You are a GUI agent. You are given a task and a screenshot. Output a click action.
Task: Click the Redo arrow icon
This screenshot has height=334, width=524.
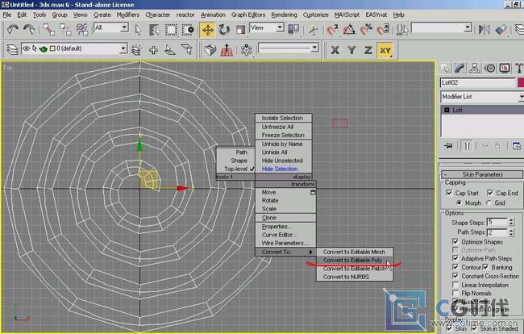[29, 30]
